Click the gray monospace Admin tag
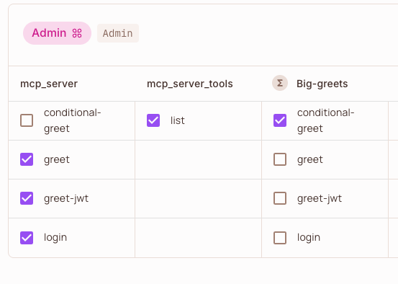Screen dimensions: 398x284 (118, 33)
